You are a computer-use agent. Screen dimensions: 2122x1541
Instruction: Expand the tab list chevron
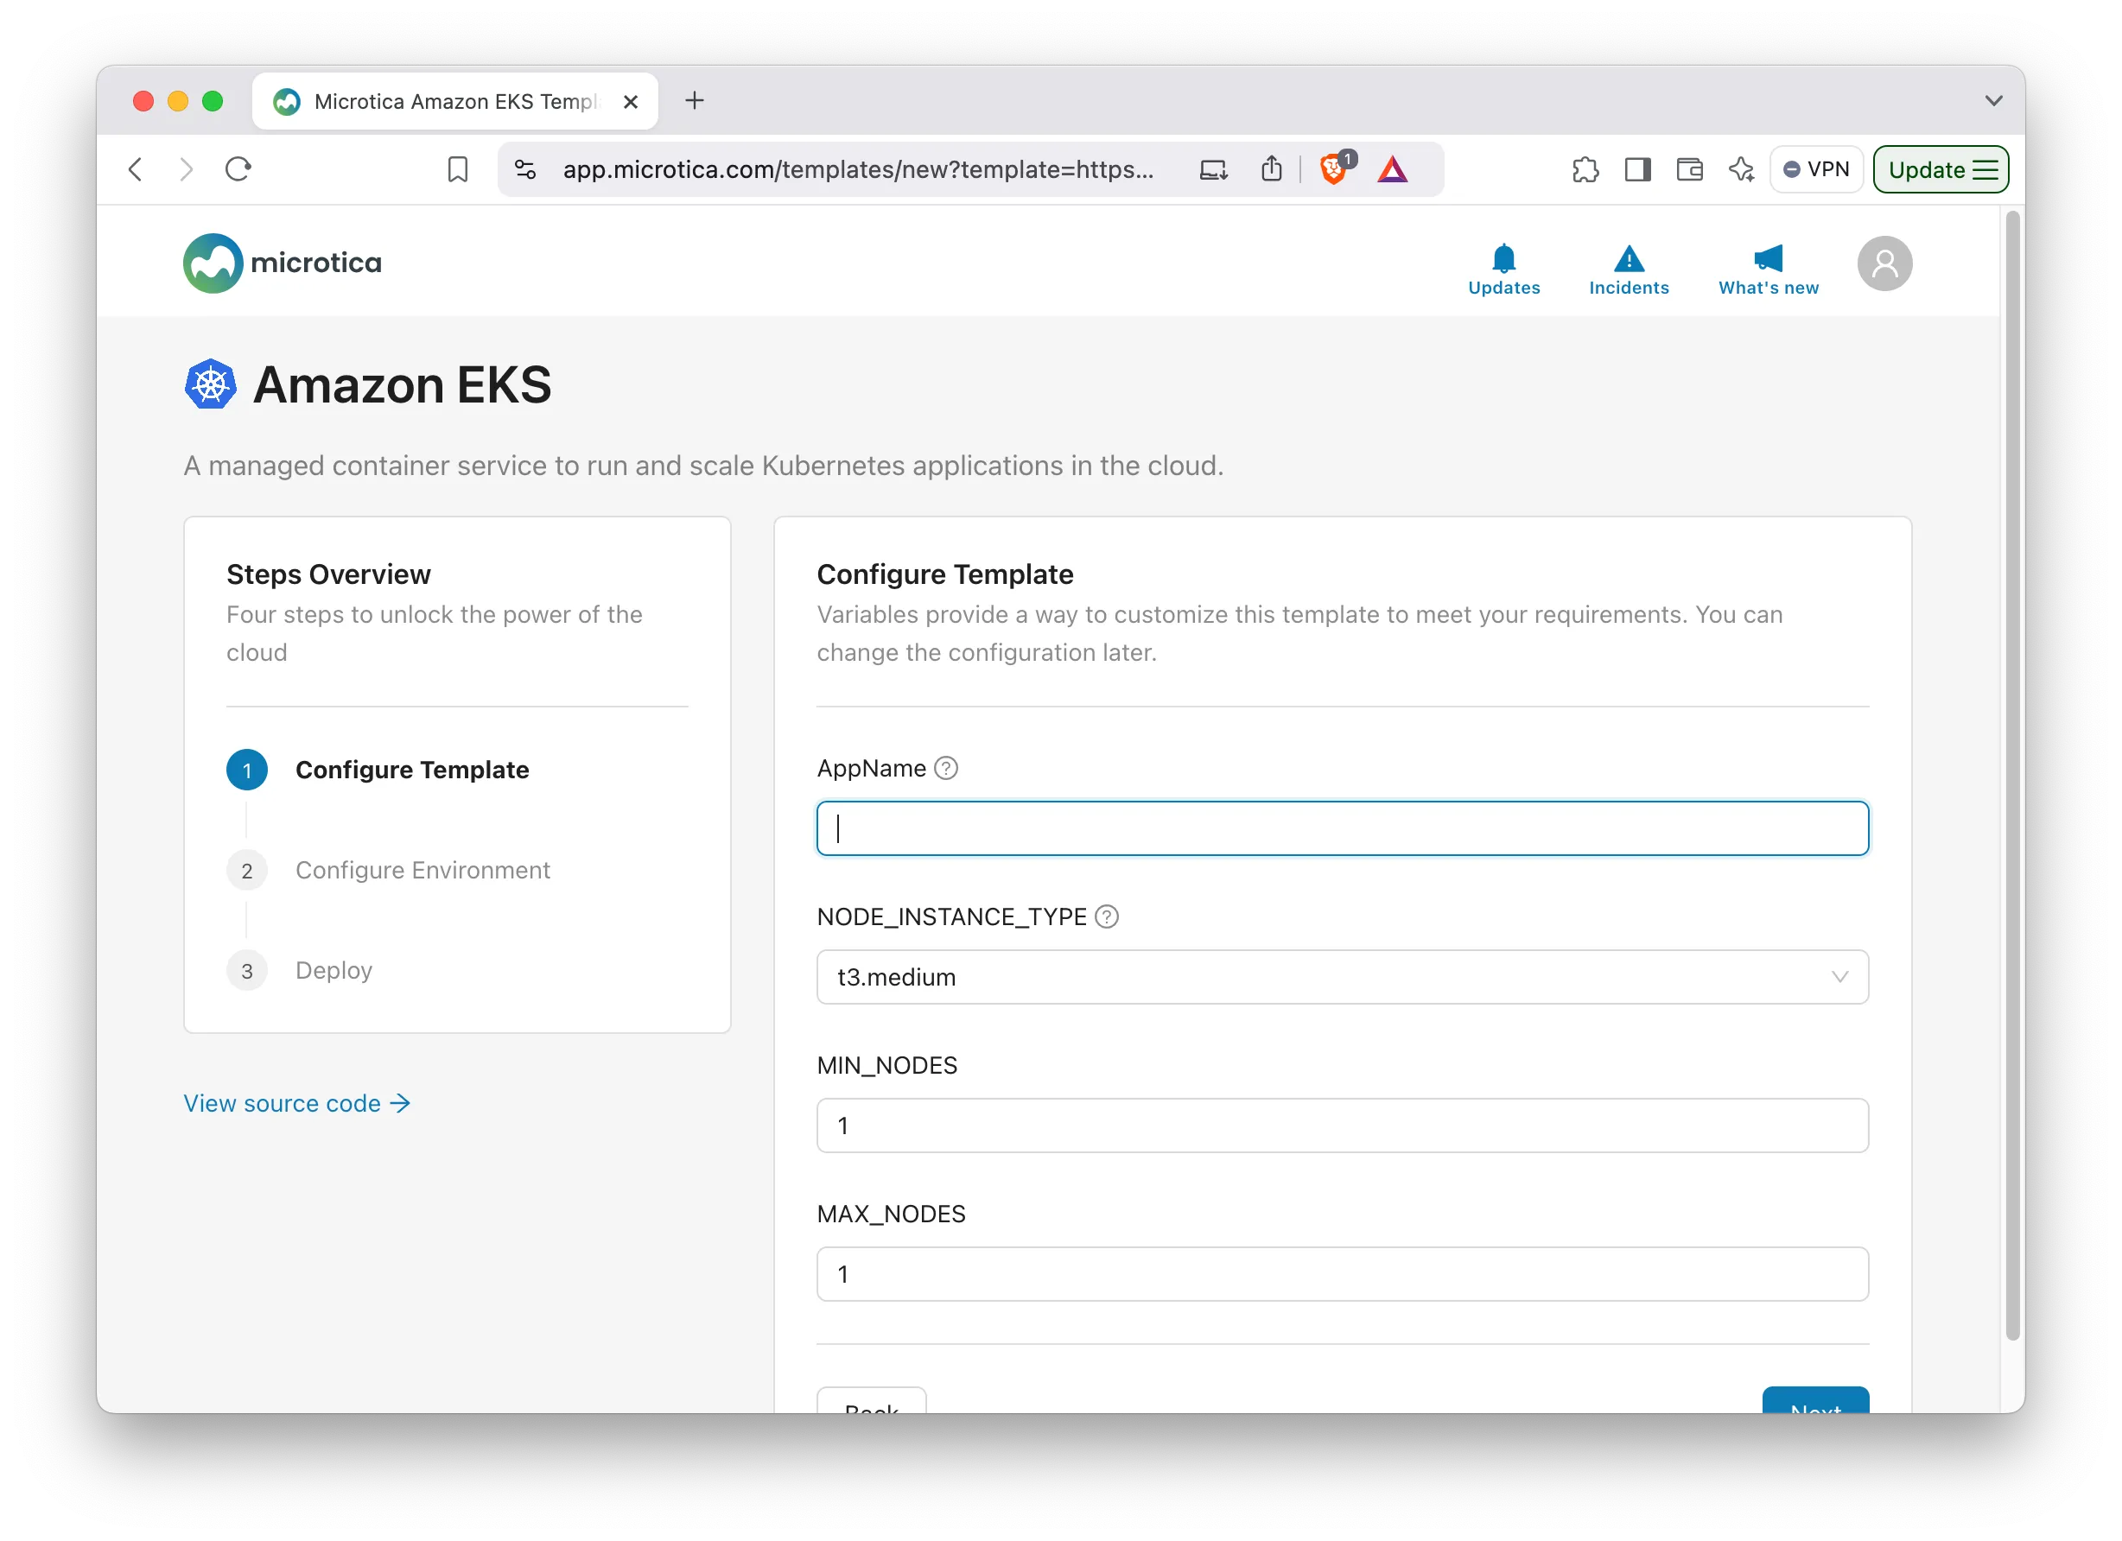pyautogui.click(x=1994, y=100)
